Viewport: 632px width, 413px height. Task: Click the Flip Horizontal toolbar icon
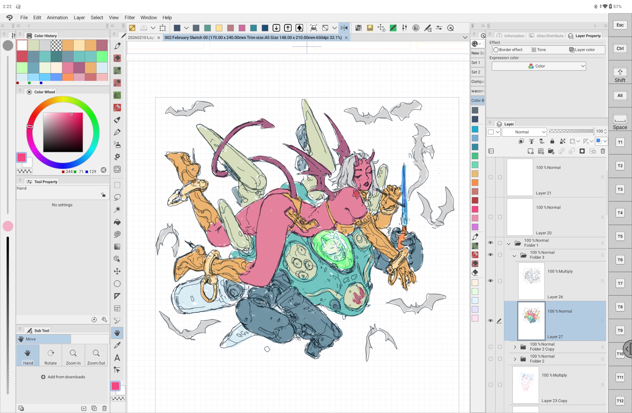coord(344,28)
